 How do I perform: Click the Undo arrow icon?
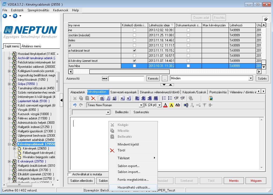(75, 105)
